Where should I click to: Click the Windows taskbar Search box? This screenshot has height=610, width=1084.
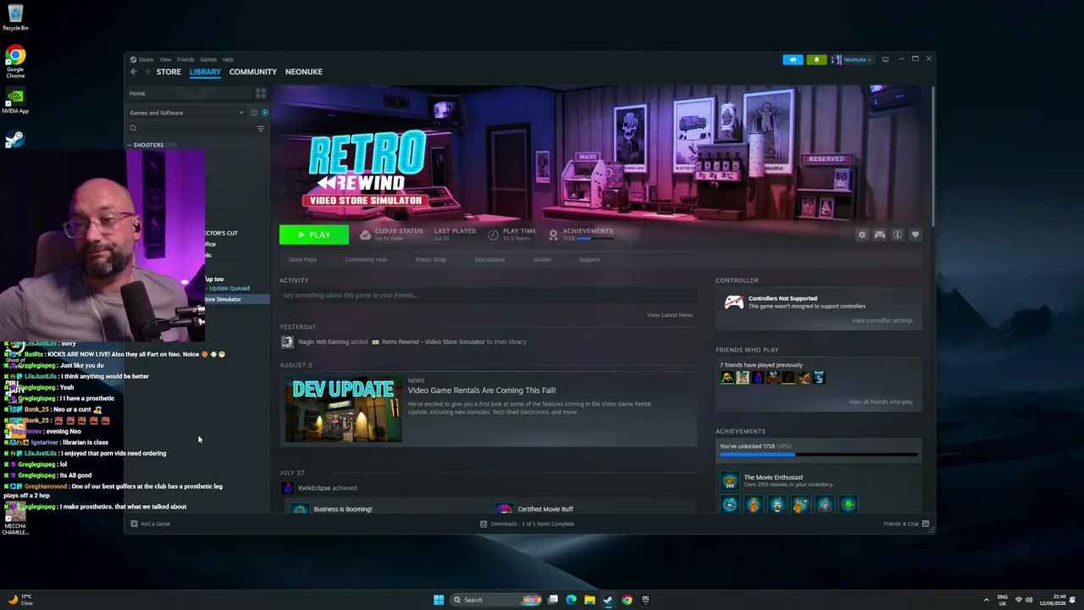point(496,600)
